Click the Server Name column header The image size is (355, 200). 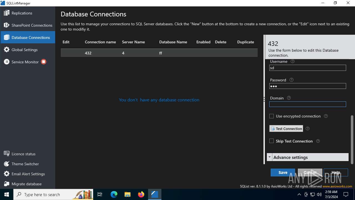[x=133, y=42]
